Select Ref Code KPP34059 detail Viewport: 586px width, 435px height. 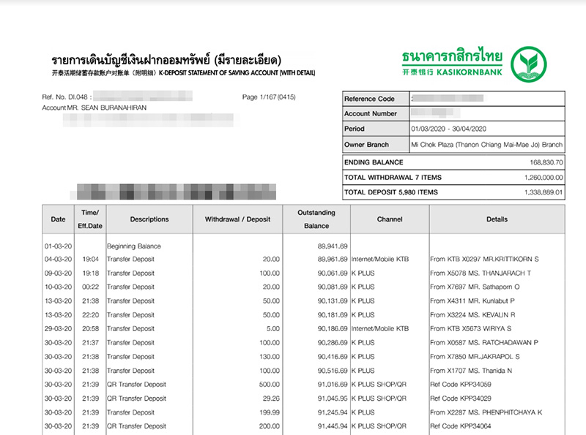coord(461,385)
